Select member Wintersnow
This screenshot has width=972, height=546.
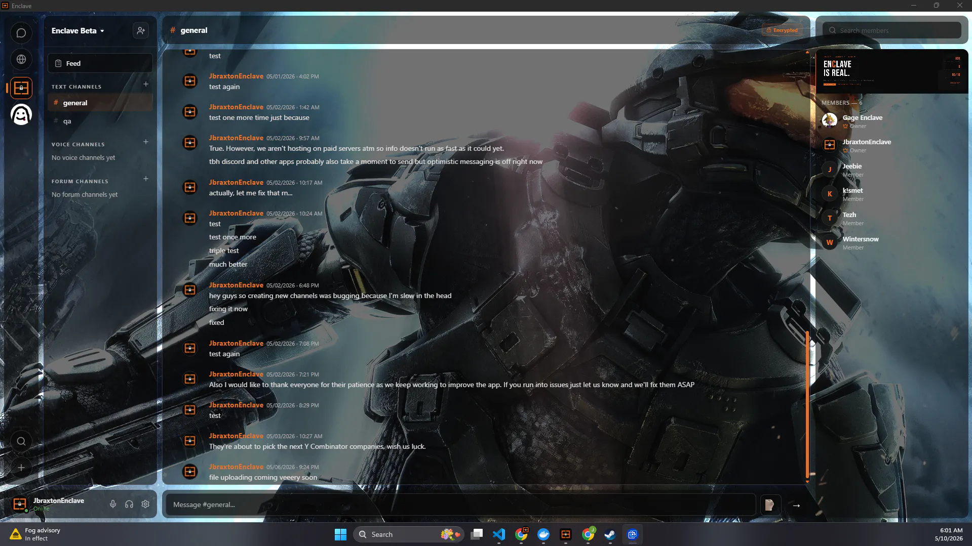tap(892, 242)
